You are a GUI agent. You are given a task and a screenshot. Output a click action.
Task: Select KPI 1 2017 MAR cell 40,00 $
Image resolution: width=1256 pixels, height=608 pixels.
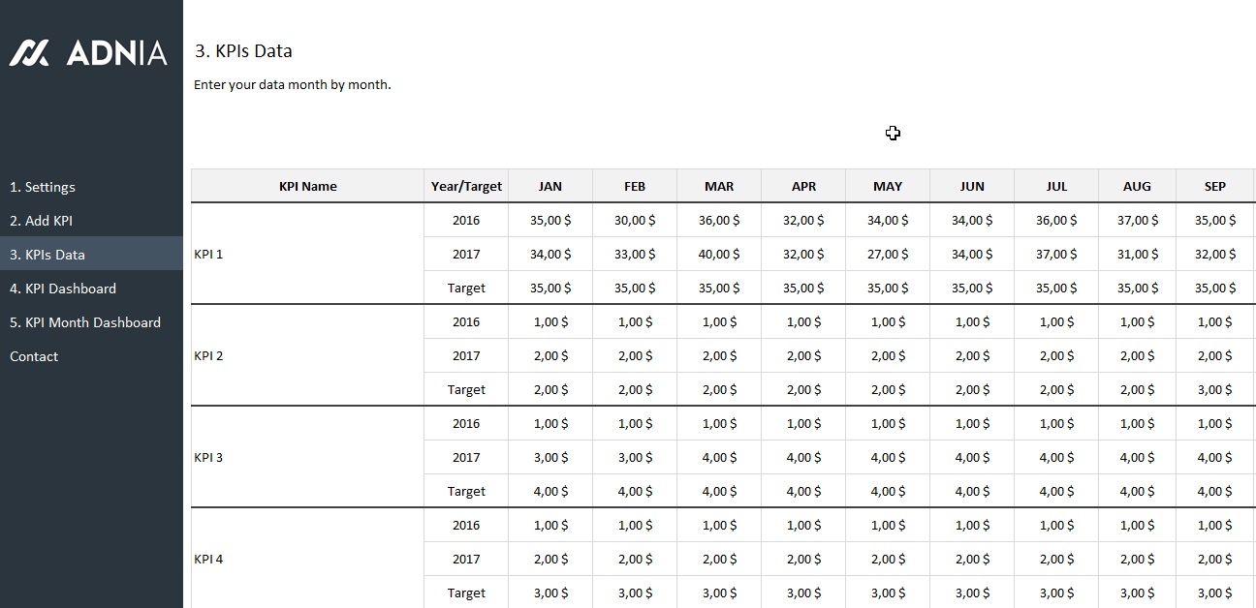(719, 255)
